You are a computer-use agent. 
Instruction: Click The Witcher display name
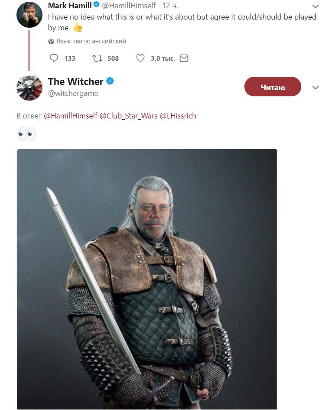75,82
